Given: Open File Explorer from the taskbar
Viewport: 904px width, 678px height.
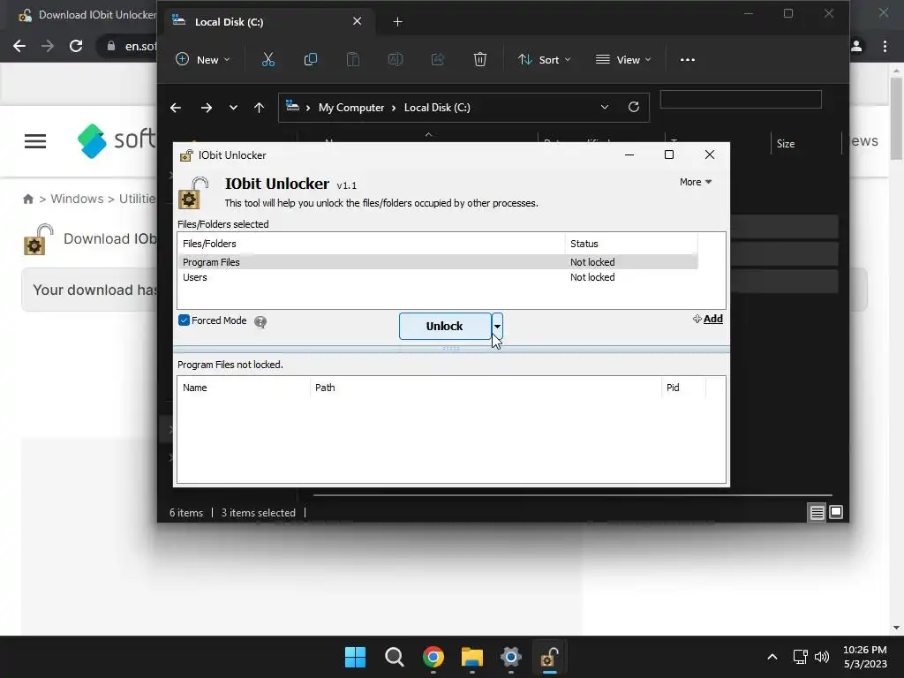Looking at the screenshot, I should 471,657.
